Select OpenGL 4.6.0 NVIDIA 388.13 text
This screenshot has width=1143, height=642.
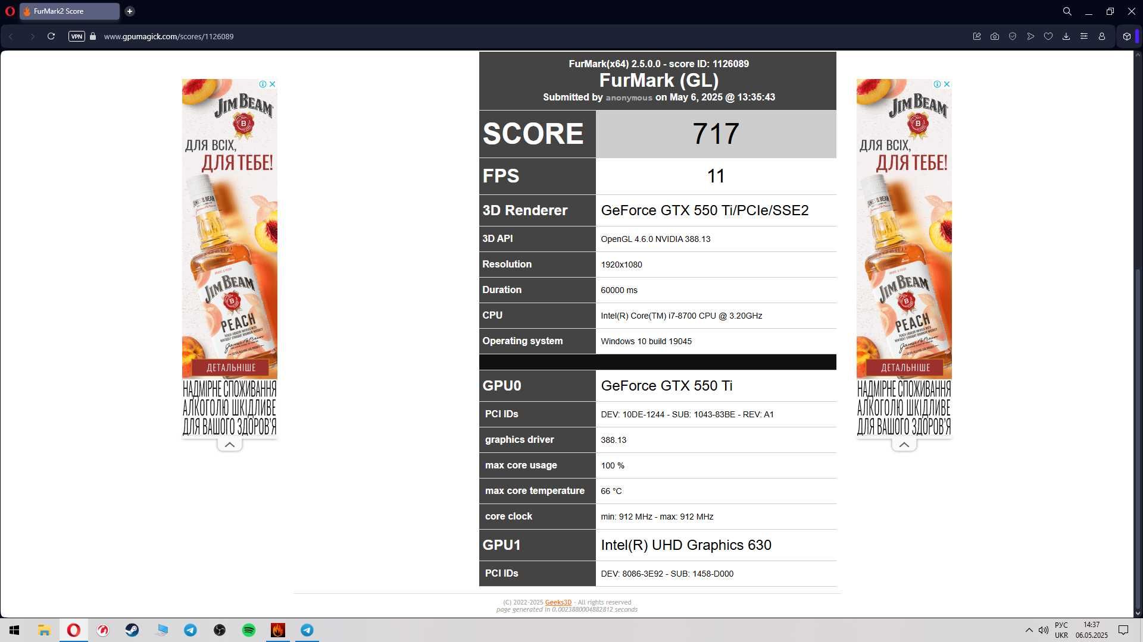pos(655,239)
